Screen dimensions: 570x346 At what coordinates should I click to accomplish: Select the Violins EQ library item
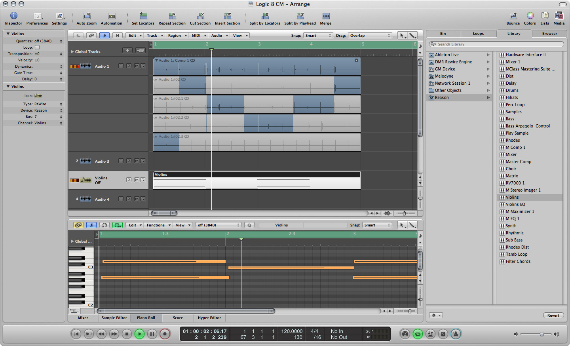point(530,204)
